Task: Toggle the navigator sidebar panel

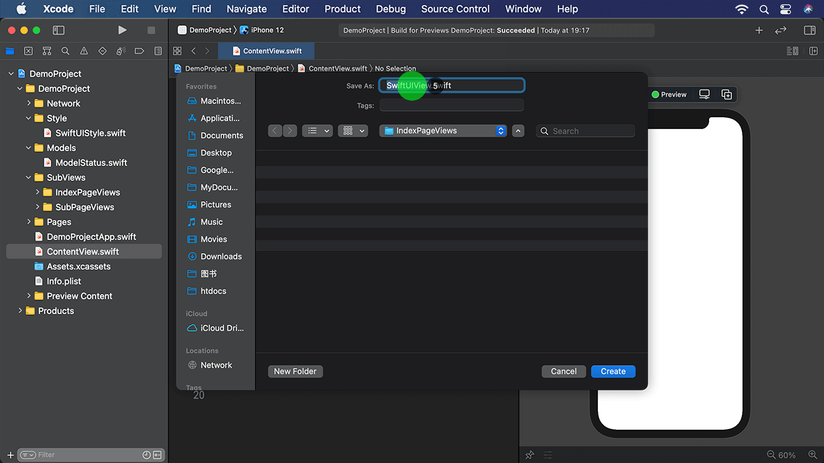Action: click(59, 30)
